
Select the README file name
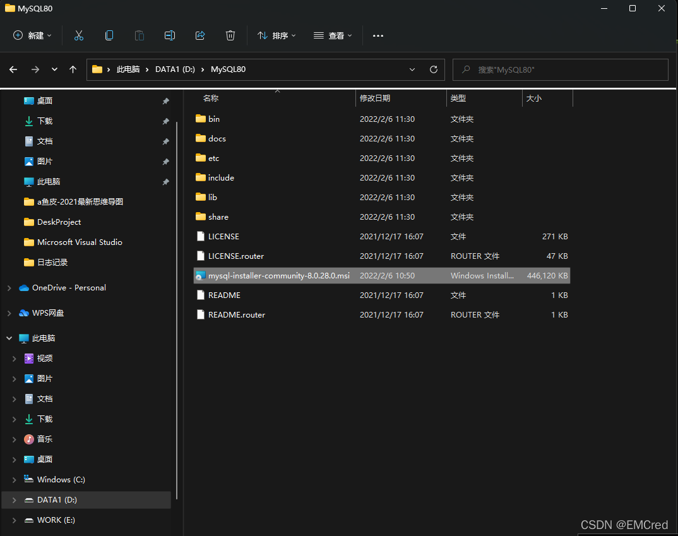click(x=224, y=295)
